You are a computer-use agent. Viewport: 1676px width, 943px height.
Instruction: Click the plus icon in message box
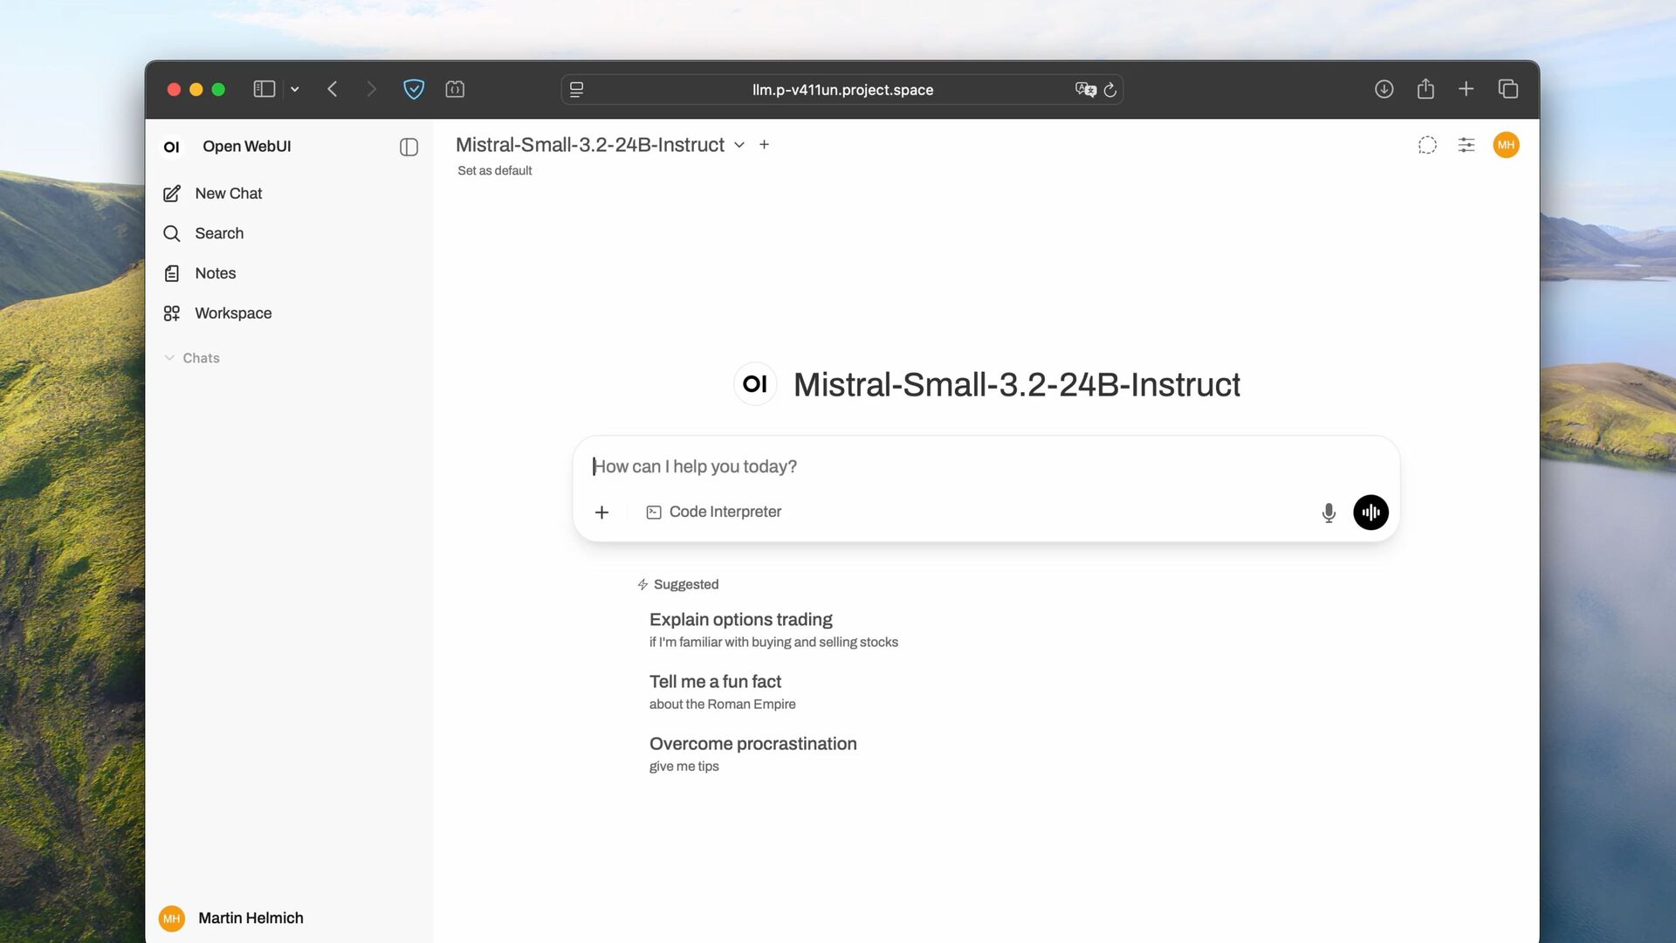[x=601, y=513]
